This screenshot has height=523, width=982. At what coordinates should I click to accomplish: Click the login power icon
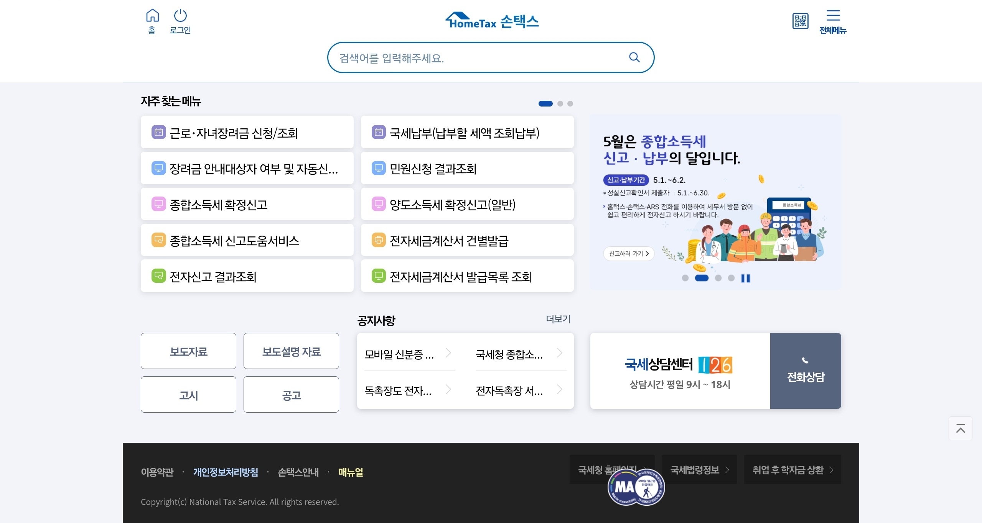[180, 16]
